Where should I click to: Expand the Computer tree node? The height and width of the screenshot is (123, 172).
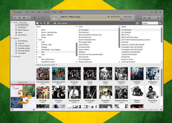[12, 56]
